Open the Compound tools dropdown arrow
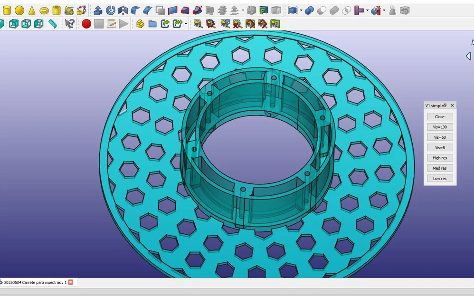Screen dimensions: 474x297 point(301,10)
